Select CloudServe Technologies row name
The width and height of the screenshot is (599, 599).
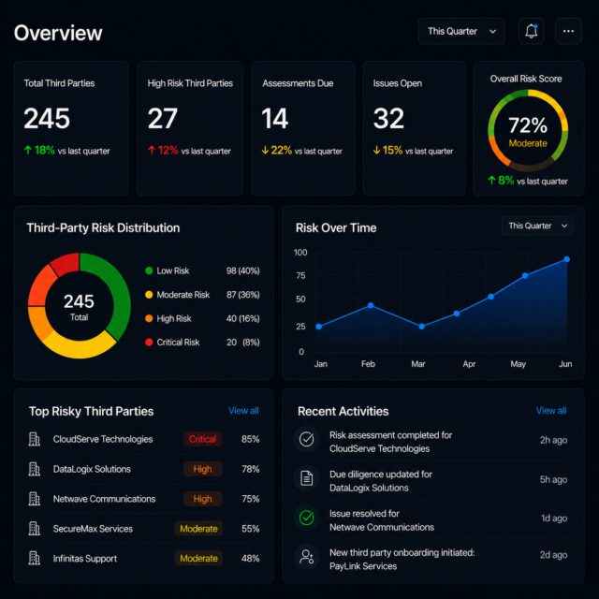pos(103,439)
